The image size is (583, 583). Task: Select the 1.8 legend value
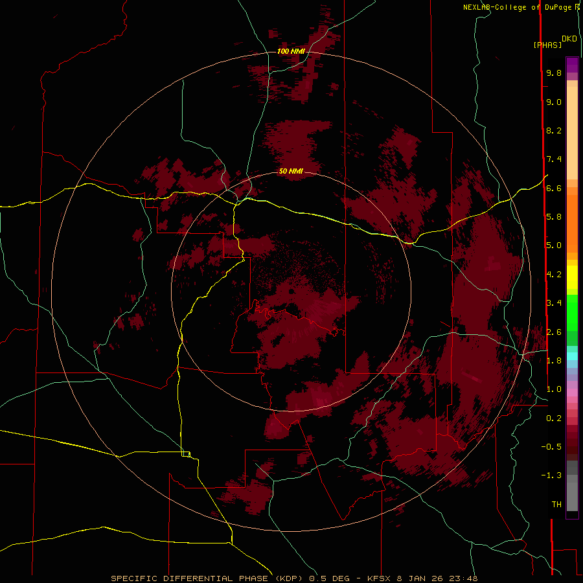[x=554, y=361]
